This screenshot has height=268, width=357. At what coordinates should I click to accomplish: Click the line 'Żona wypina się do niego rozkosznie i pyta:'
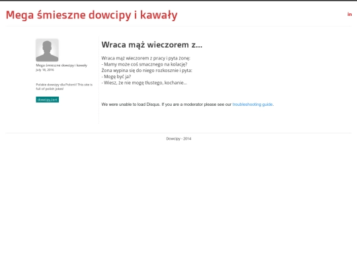(x=147, y=70)
